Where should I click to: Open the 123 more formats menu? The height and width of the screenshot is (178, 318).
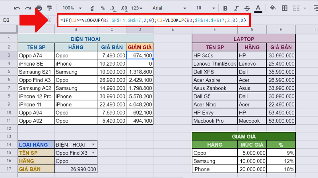(x=137, y=8)
